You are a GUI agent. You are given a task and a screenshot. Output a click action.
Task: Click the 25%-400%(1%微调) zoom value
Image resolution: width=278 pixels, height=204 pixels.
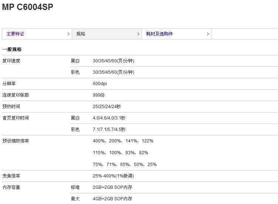click(x=113, y=176)
